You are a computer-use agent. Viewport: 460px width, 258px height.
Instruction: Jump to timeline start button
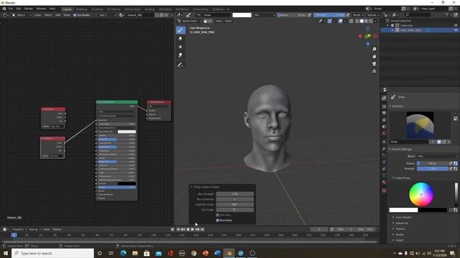pos(178,229)
